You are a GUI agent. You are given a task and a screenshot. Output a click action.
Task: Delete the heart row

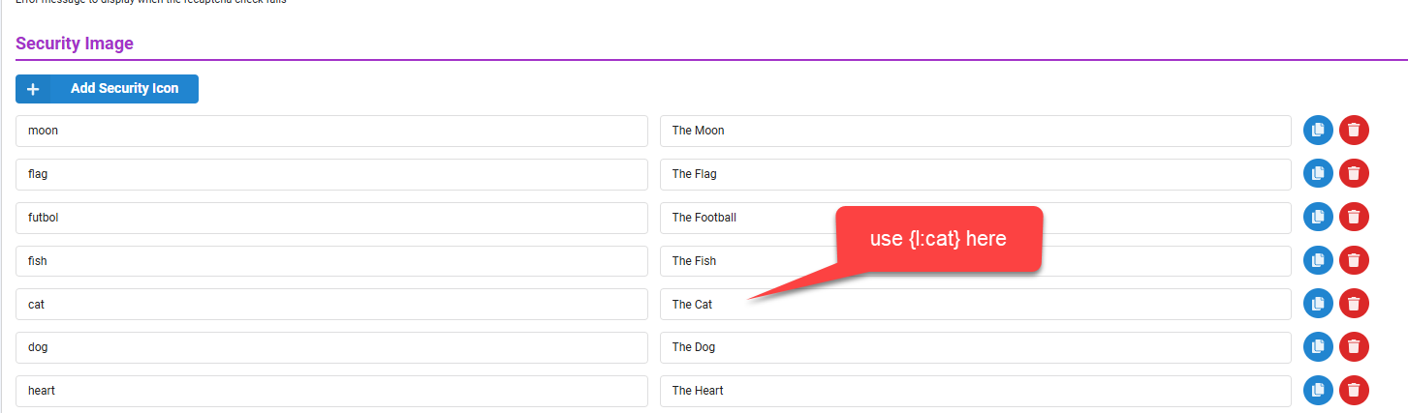click(1355, 391)
